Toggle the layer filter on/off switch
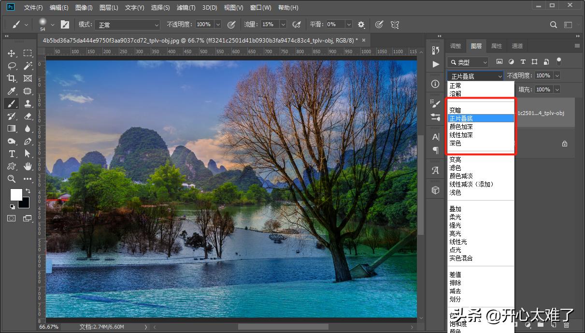 coord(559,61)
